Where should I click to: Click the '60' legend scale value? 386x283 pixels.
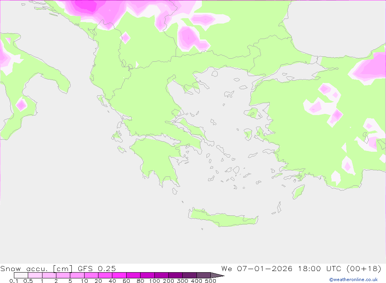pyautogui.click(x=126, y=281)
